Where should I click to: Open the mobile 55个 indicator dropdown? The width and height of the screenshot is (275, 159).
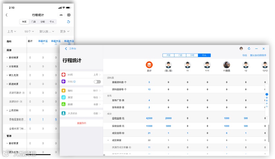[29, 31]
